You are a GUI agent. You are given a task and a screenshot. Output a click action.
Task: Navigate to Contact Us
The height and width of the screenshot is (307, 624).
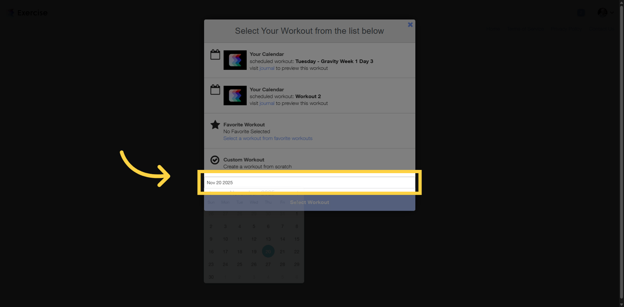tap(602, 28)
